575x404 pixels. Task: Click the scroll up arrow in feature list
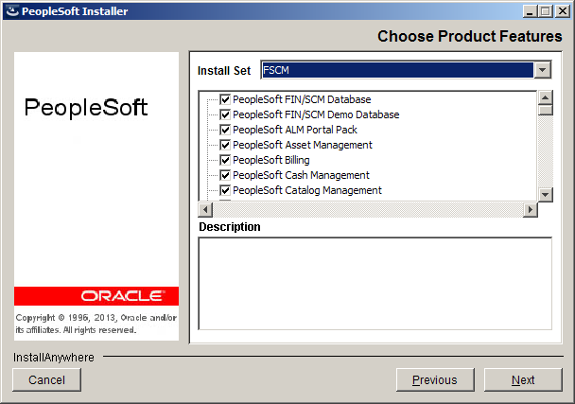[546, 97]
